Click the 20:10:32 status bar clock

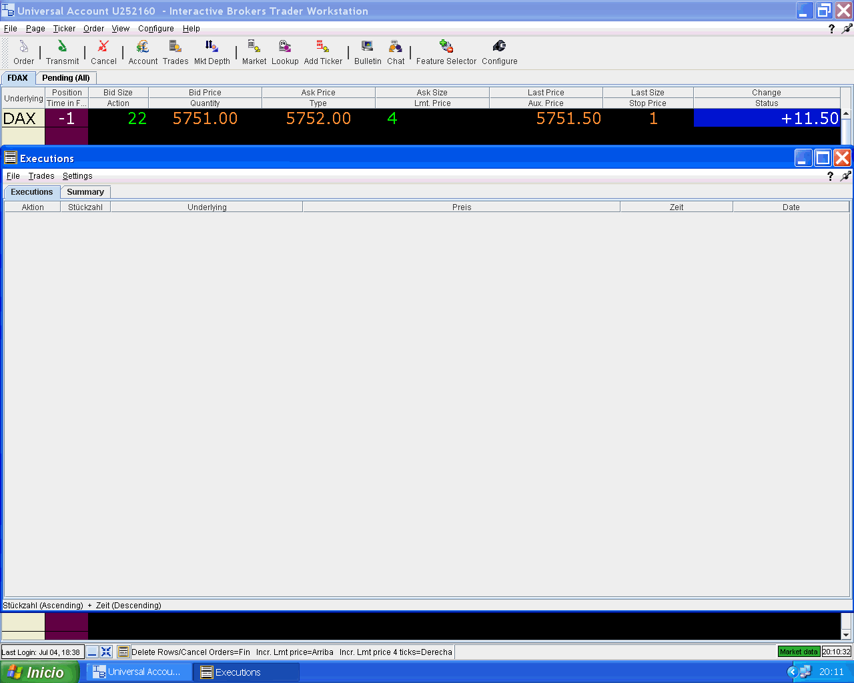(837, 652)
